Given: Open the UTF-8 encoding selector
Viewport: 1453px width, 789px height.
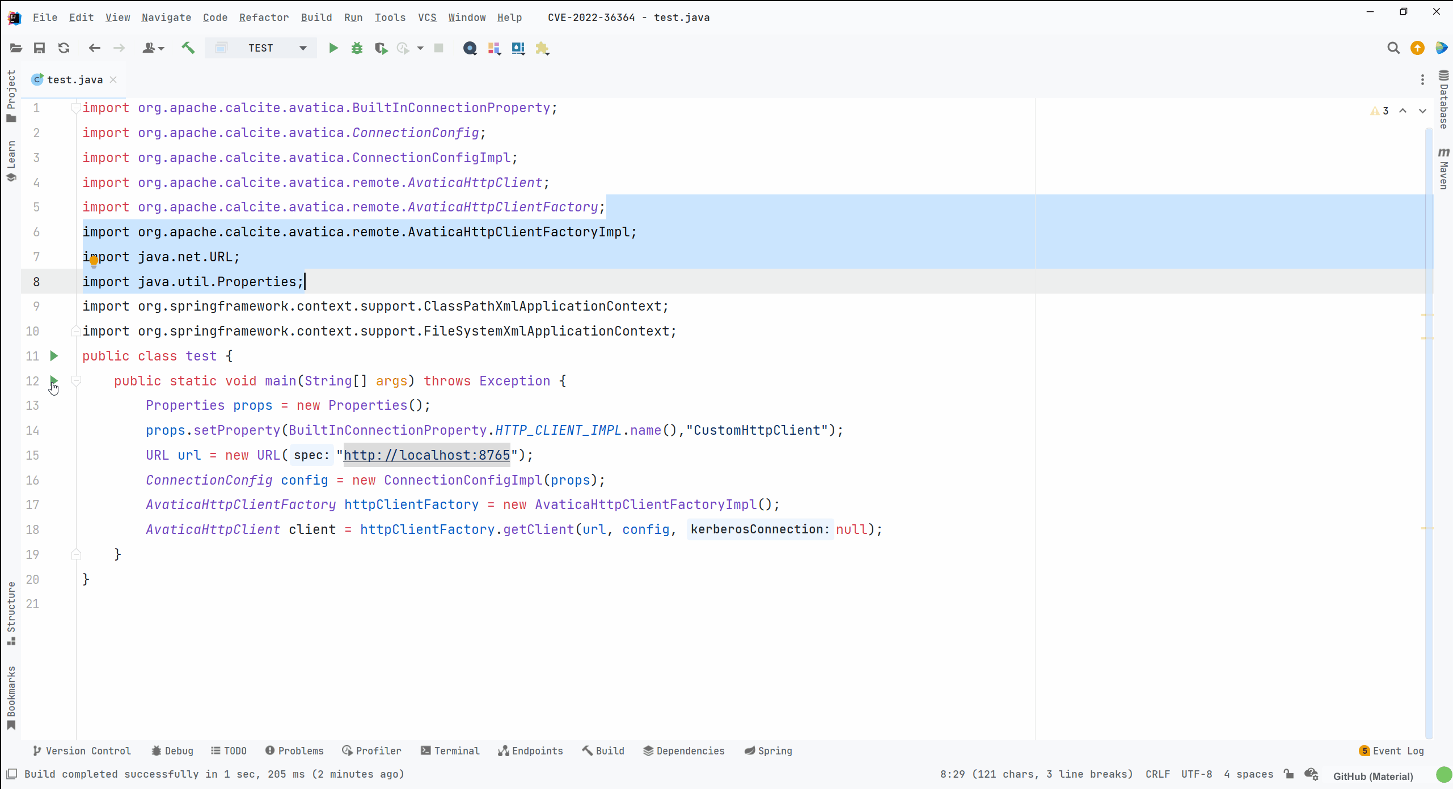Looking at the screenshot, I should 1196,774.
